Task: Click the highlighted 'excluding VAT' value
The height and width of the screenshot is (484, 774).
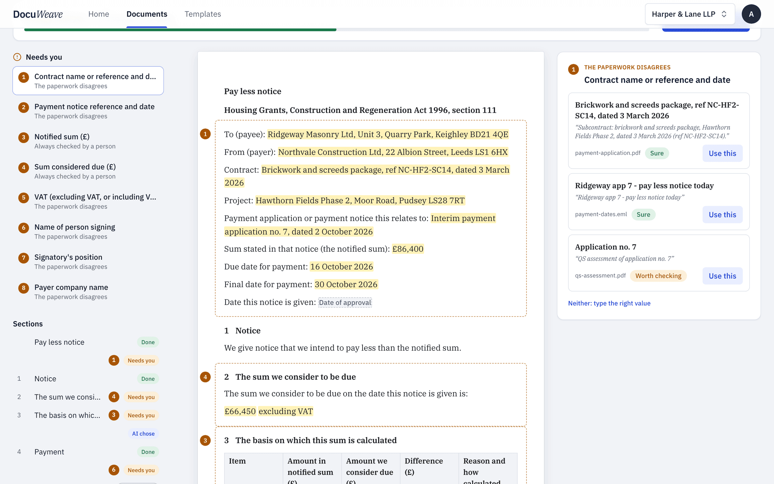Action: point(285,411)
